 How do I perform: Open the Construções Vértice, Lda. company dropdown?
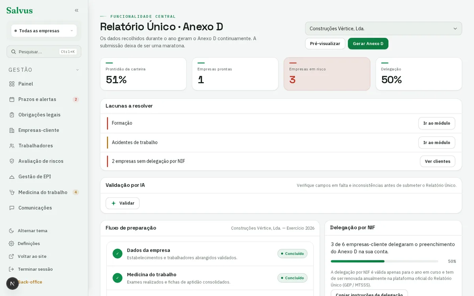pyautogui.click(x=383, y=28)
